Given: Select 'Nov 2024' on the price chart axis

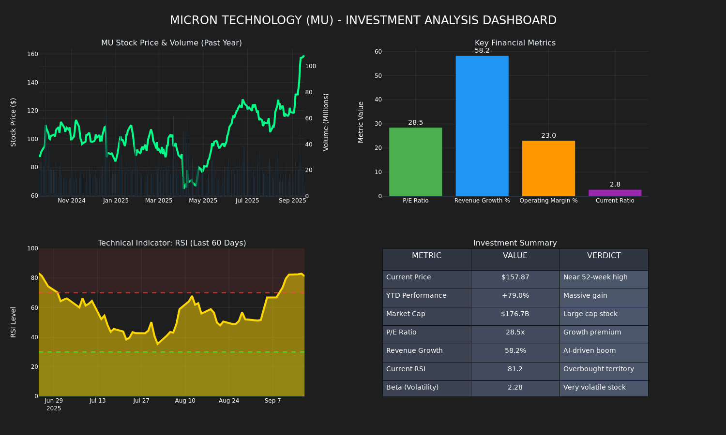Looking at the screenshot, I should (x=72, y=201).
